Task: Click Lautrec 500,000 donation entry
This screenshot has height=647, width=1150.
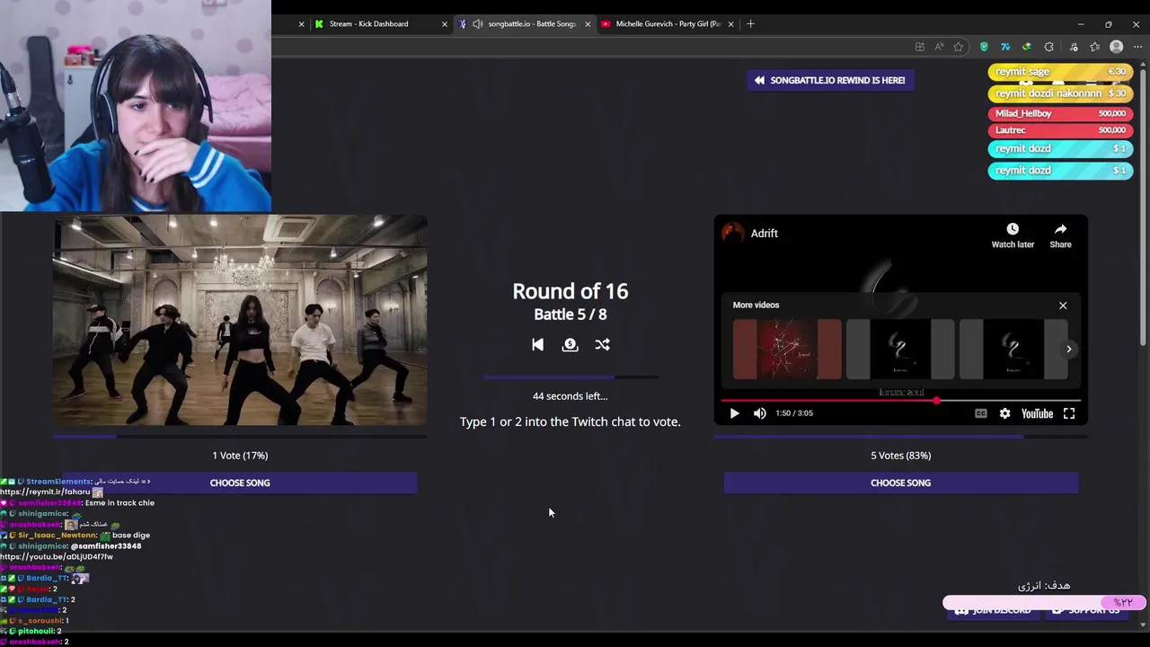Action: coord(1060,130)
